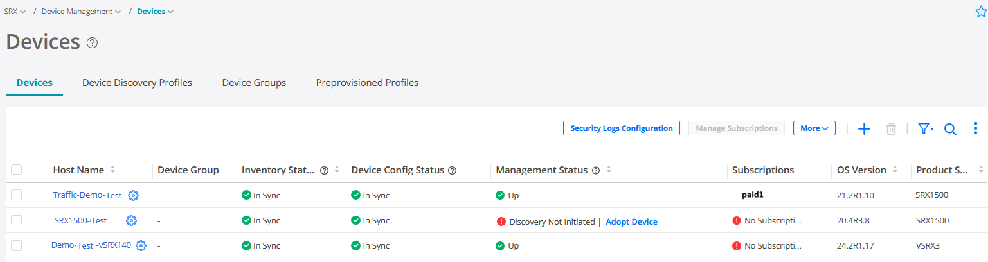Image resolution: width=988 pixels, height=262 pixels.
Task: Click gear icon next to Traffic-Demo-Test
Action: point(133,195)
